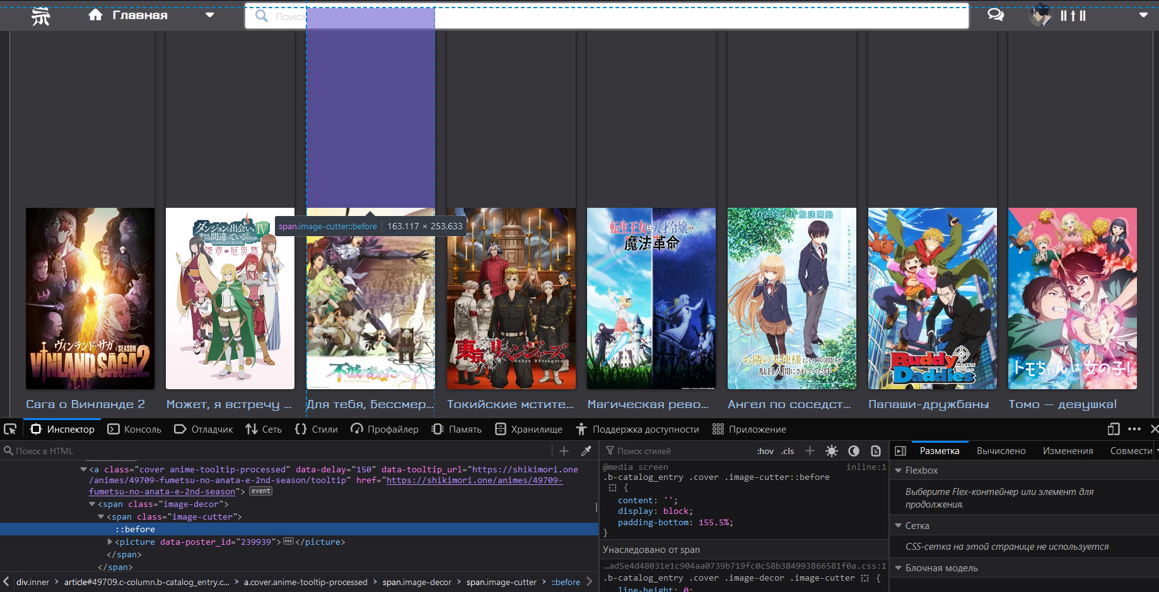
Task: Toggle the :hov pseudo-class panel
Action: [x=765, y=451]
